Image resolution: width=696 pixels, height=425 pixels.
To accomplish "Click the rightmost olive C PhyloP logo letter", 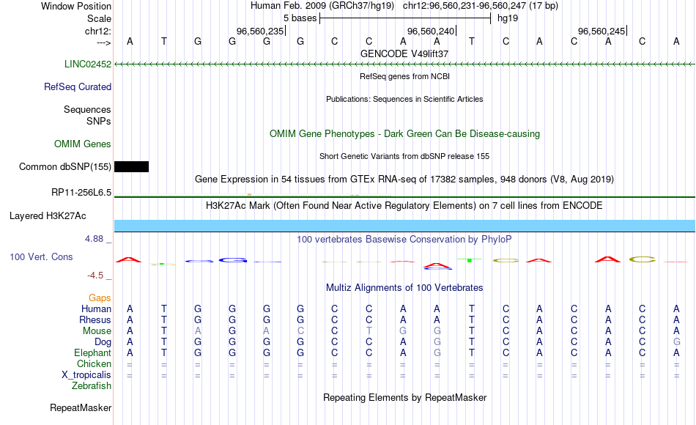I will pyautogui.click(x=643, y=259).
